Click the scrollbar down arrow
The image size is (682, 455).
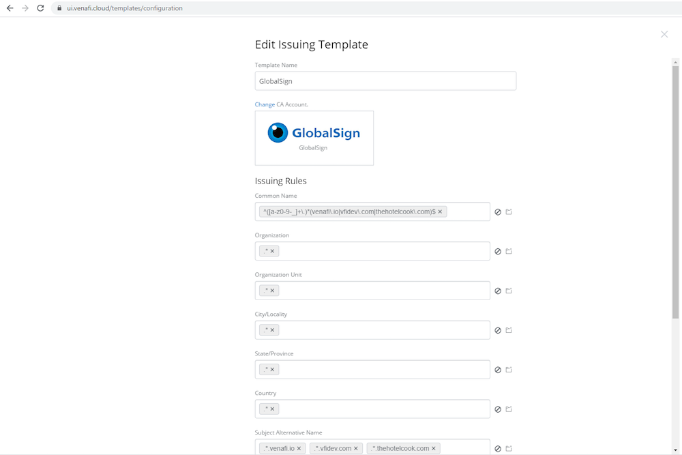[675, 450]
